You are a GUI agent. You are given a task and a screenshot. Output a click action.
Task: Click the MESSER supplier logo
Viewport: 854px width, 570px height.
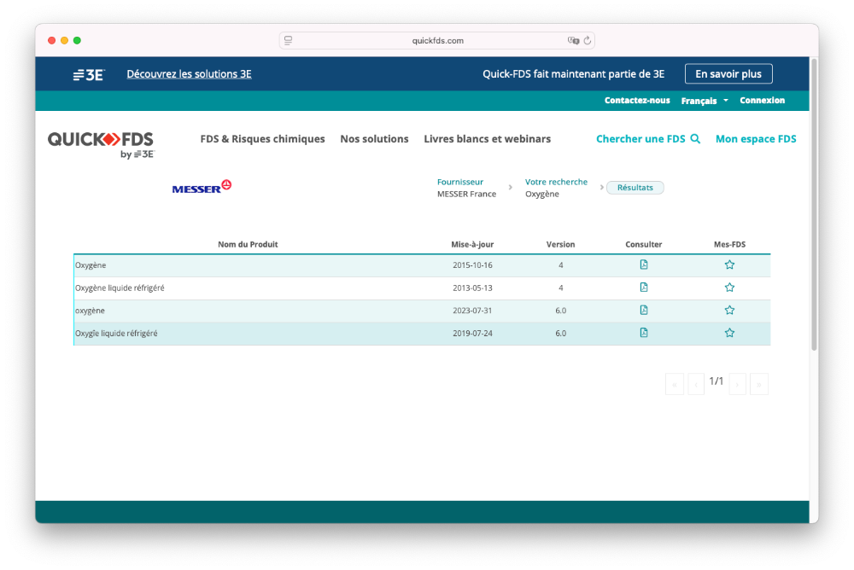click(x=202, y=187)
